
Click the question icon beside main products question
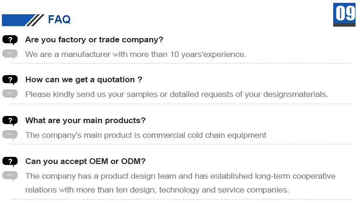point(10,121)
